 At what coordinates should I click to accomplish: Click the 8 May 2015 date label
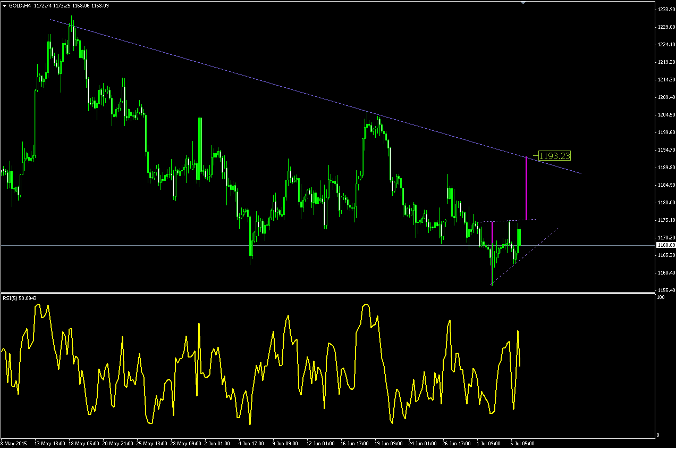point(14,443)
